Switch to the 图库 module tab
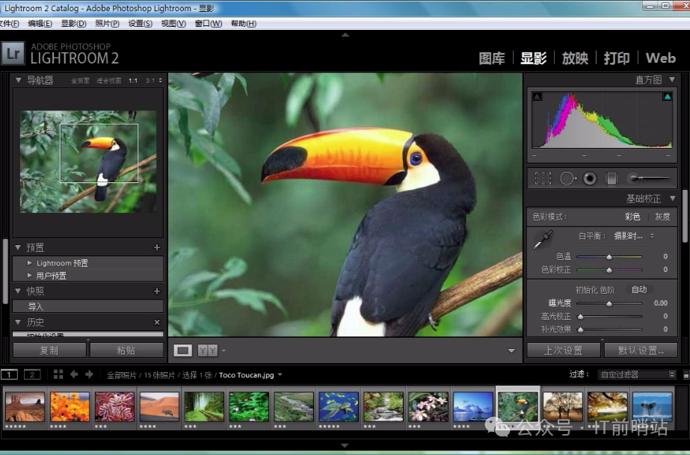This screenshot has height=455, width=690. [x=491, y=58]
